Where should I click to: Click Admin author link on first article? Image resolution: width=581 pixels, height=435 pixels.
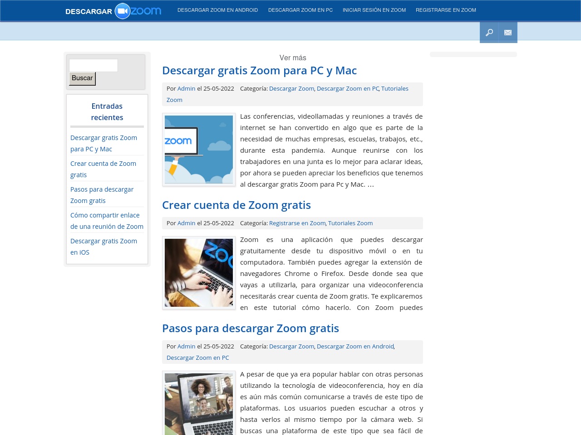coord(186,88)
